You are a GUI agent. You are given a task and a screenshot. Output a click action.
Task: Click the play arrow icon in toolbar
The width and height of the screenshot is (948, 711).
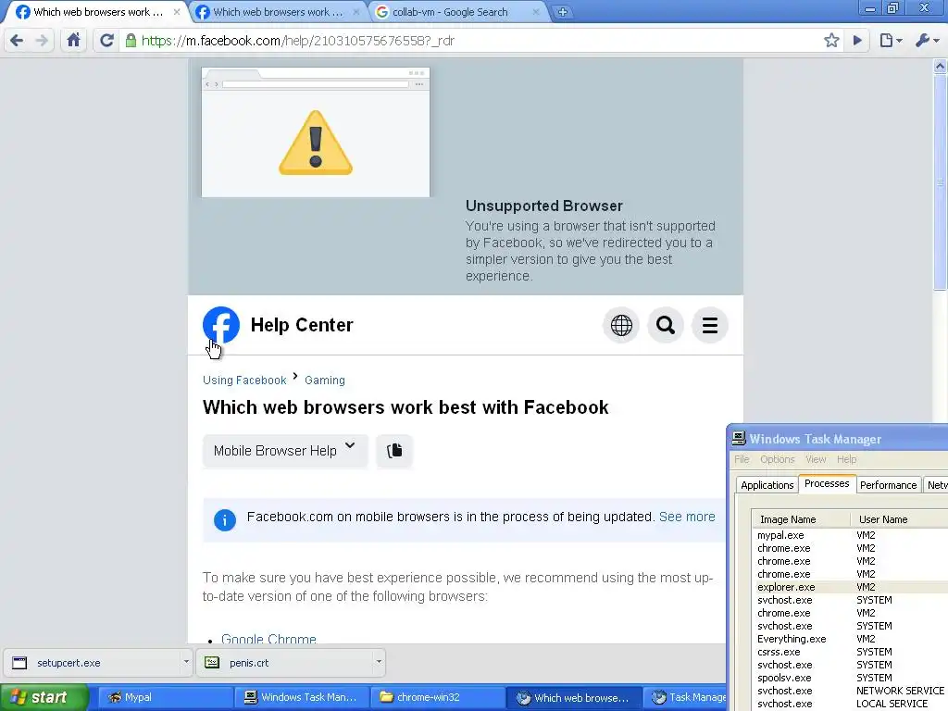coord(857,41)
